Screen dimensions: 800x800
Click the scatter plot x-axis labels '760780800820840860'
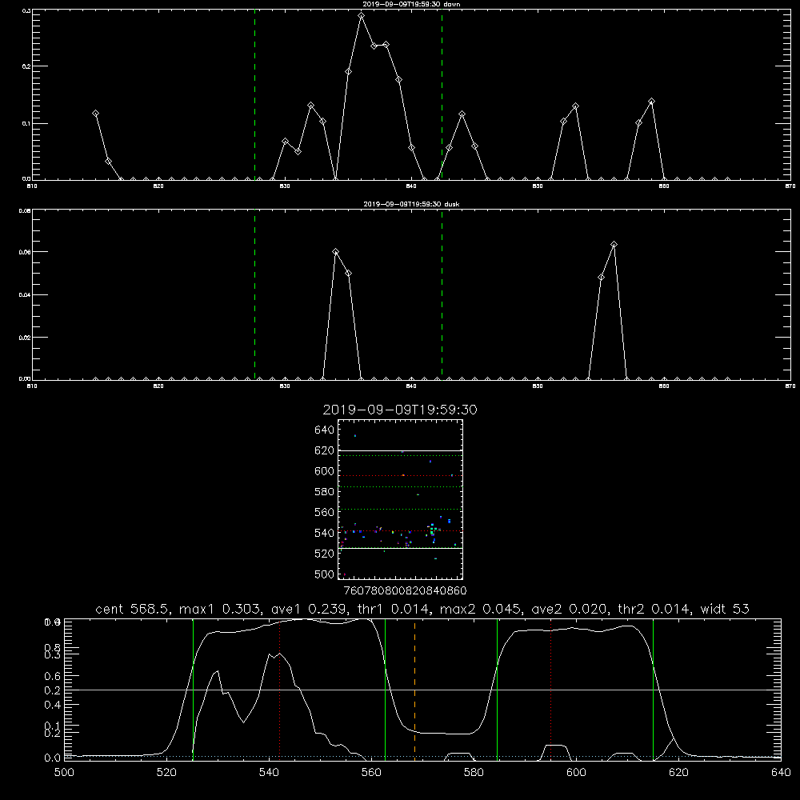[x=406, y=591]
